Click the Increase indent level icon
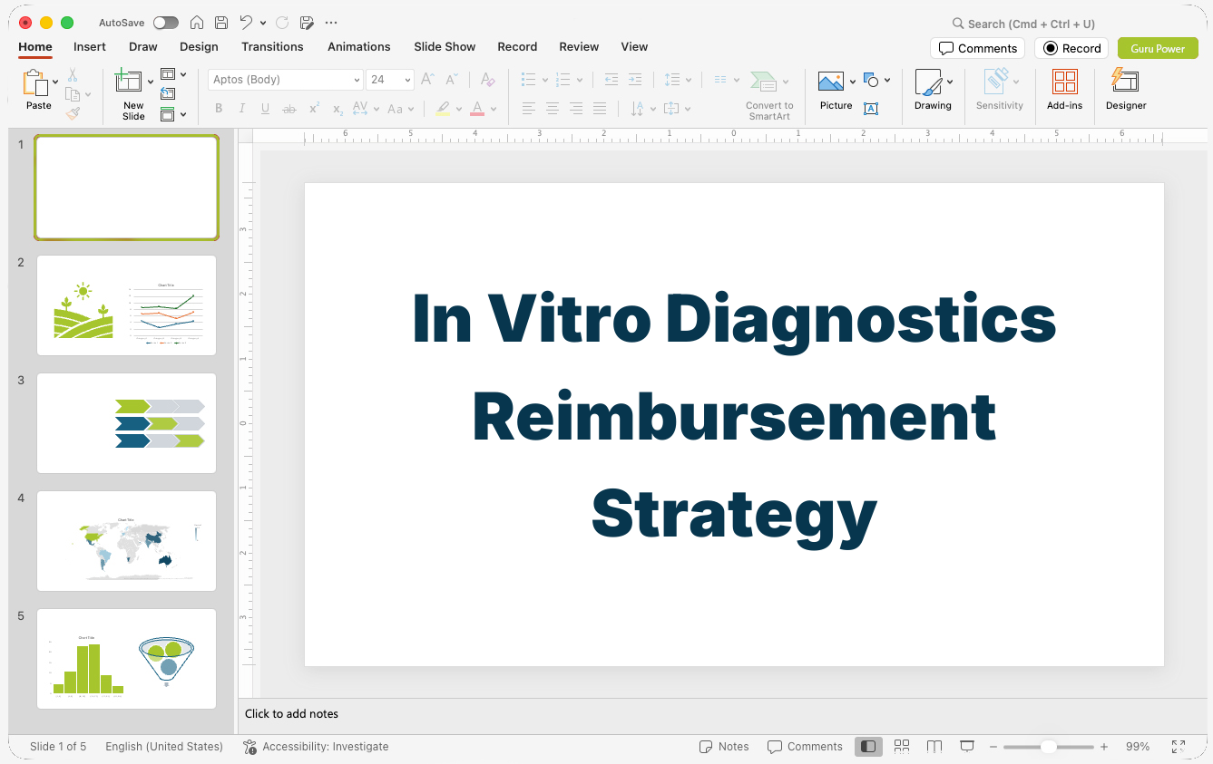The width and height of the screenshot is (1213, 764). (635, 80)
